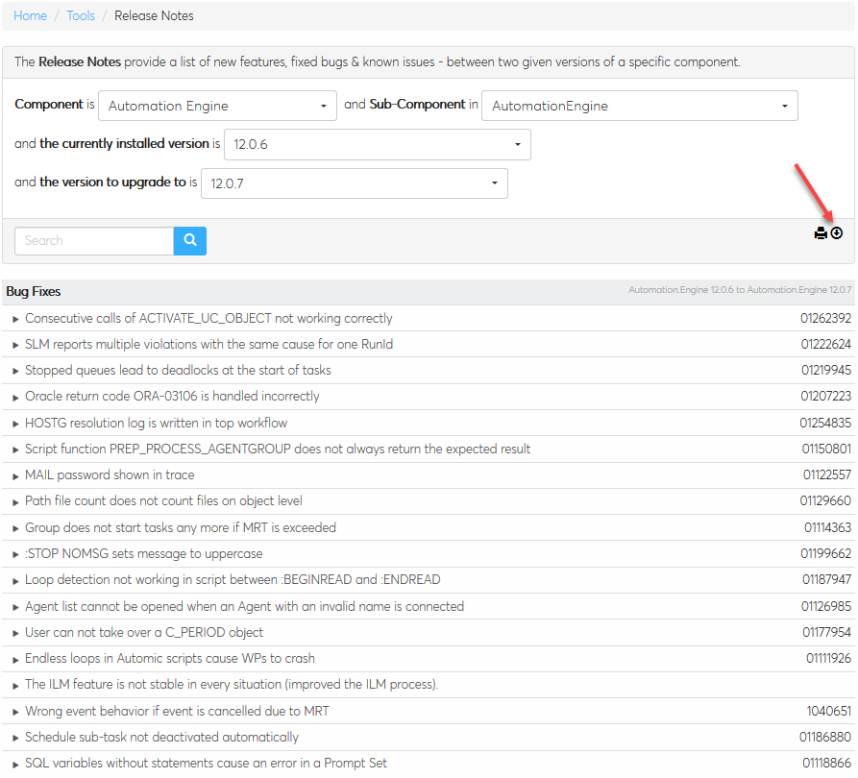Click ticket number 01254835
The height and width of the screenshot is (778, 858).
tap(825, 423)
